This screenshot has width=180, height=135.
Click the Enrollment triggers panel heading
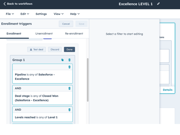click(17, 24)
